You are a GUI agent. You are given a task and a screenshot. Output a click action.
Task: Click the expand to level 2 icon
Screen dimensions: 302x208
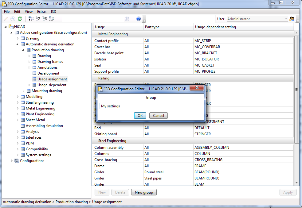38,19
